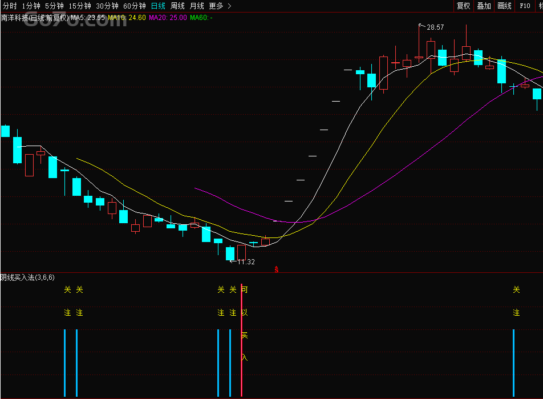543x399 pixels.
Task: Click the red 可以买入 signal line
Action: pos(241,341)
